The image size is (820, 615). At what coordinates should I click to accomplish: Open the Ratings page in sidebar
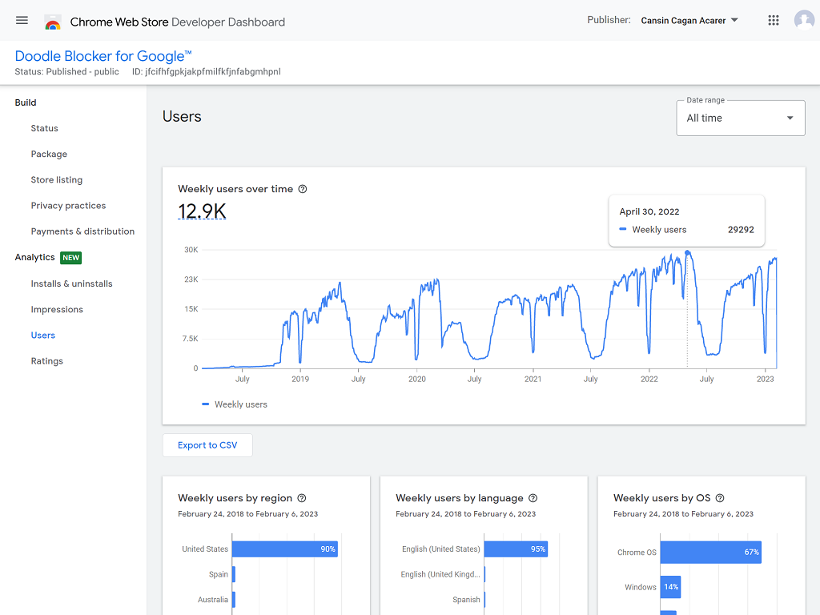46,361
